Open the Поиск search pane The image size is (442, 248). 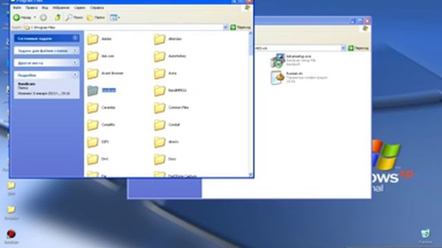74,17
